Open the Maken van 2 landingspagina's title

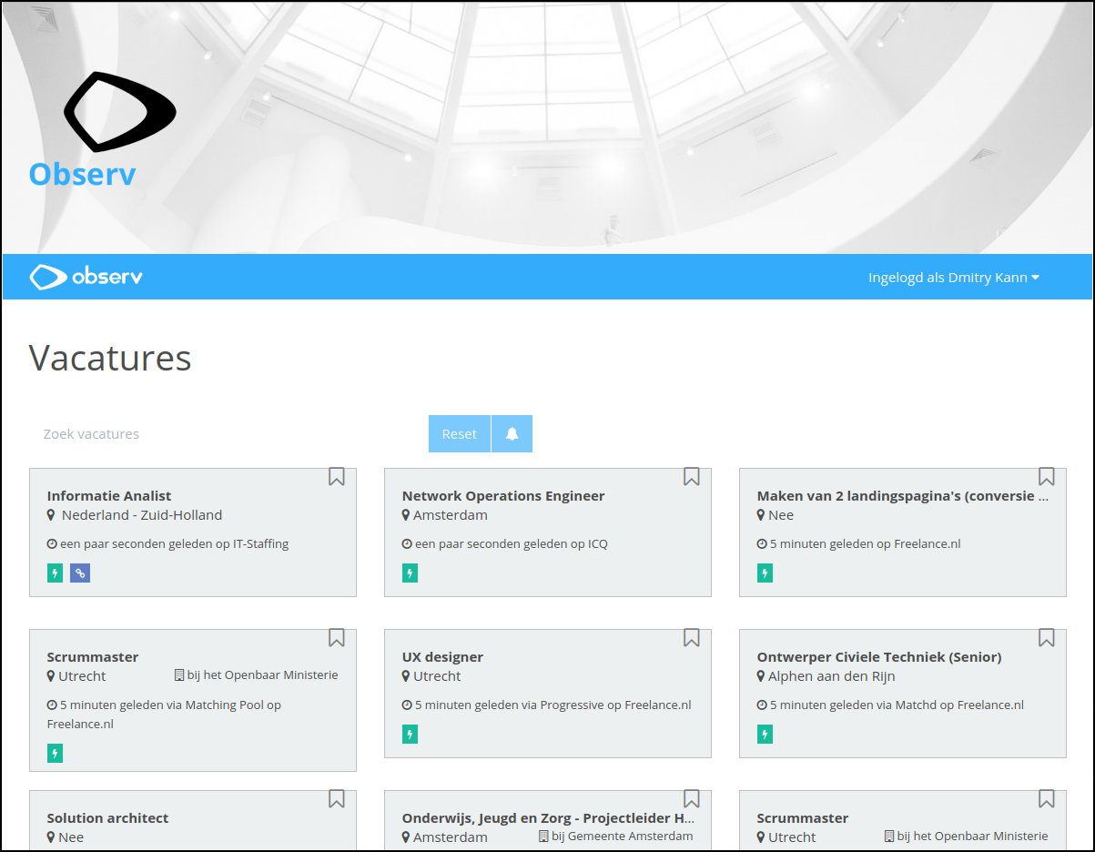click(x=903, y=496)
